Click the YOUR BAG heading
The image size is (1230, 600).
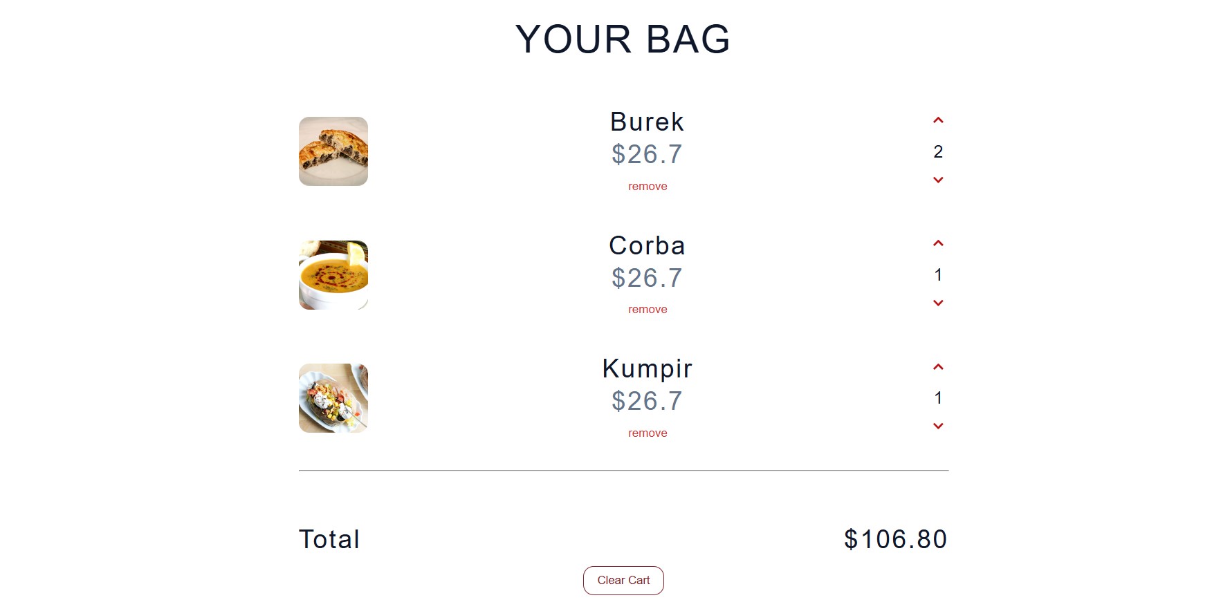pyautogui.click(x=621, y=39)
